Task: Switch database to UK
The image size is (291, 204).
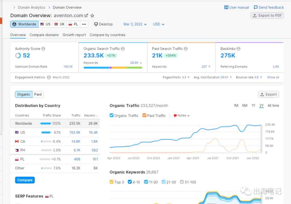Action: pos(59,24)
